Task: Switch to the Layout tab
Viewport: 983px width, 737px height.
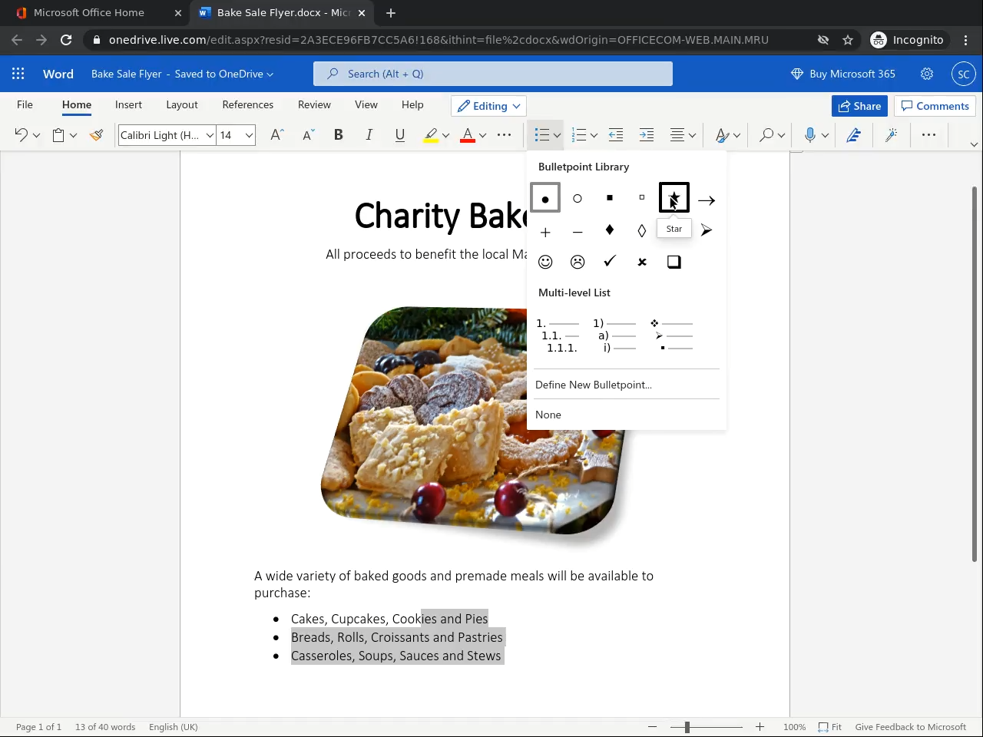Action: pyautogui.click(x=182, y=104)
